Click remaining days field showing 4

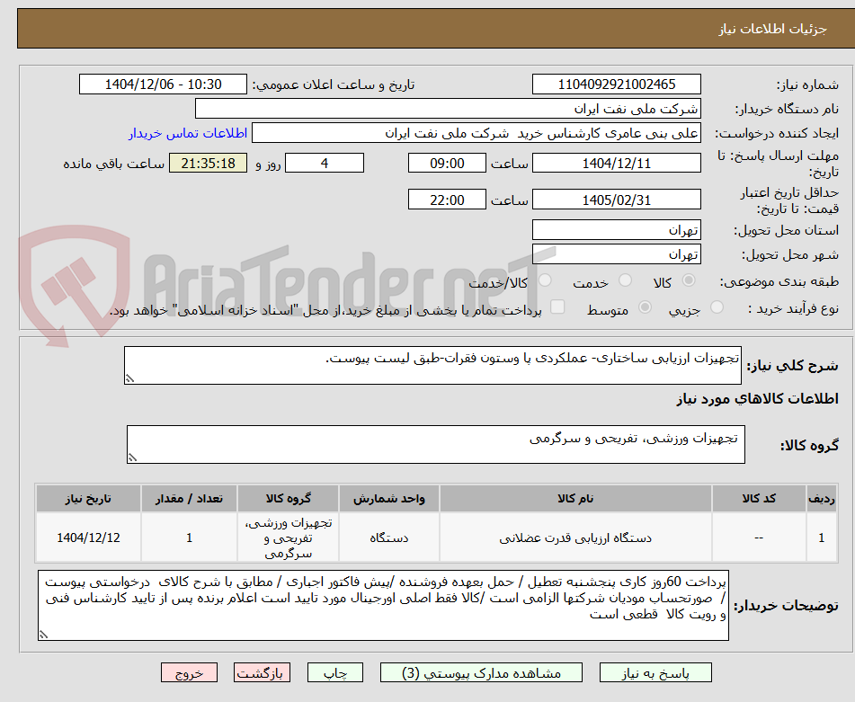[x=325, y=163]
